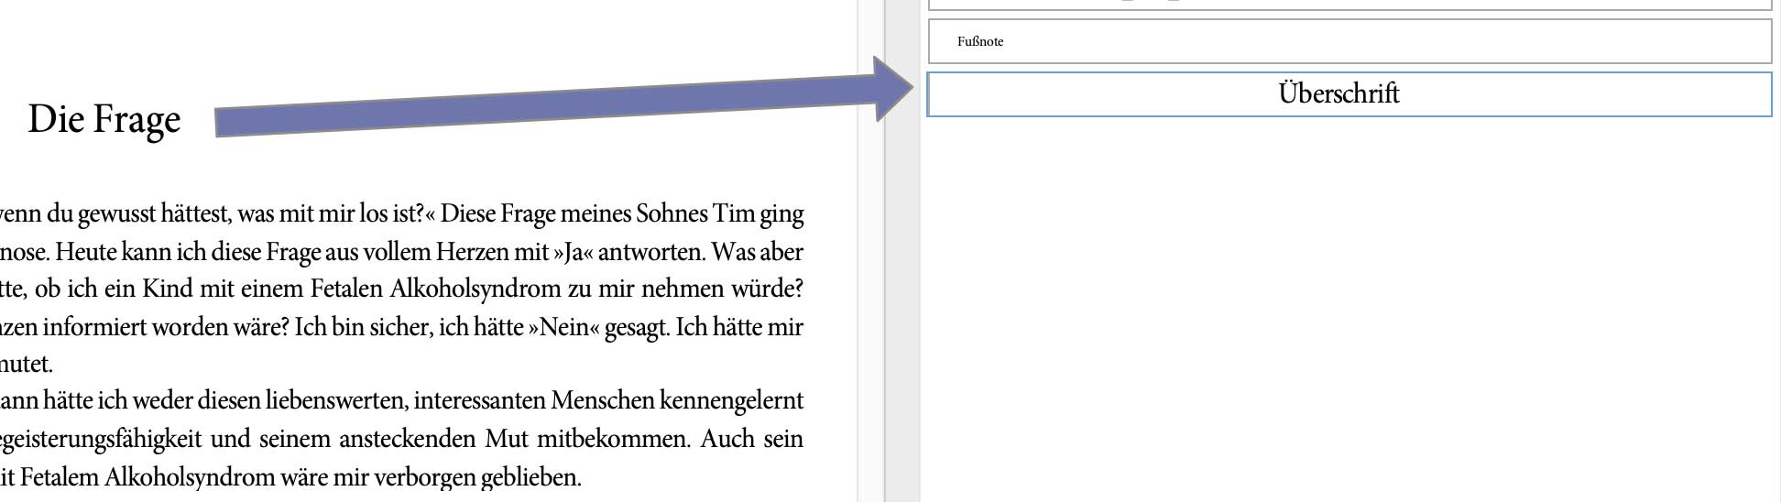Click the word "Sohnes" in the first line

pos(660,214)
